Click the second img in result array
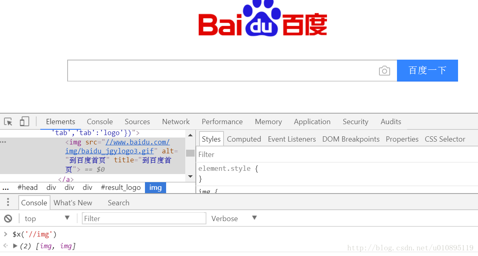The image size is (478, 256). [66, 246]
